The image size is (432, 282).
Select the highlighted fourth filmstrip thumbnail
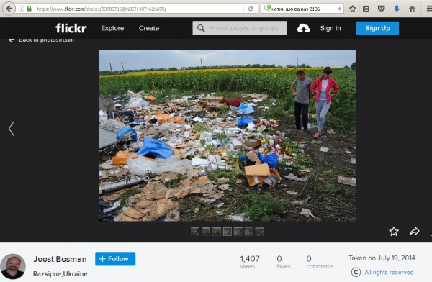(228, 232)
